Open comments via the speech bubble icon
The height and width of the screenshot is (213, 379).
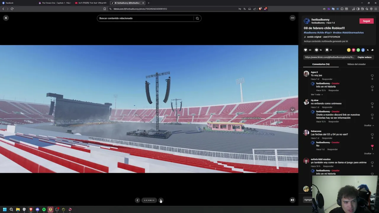click(316, 50)
